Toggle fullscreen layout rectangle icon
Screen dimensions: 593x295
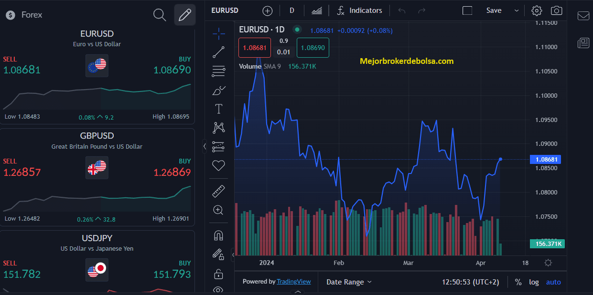click(x=467, y=10)
